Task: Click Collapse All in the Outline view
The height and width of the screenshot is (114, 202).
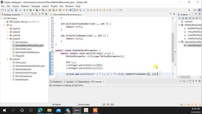Action: pyautogui.click(x=180, y=18)
